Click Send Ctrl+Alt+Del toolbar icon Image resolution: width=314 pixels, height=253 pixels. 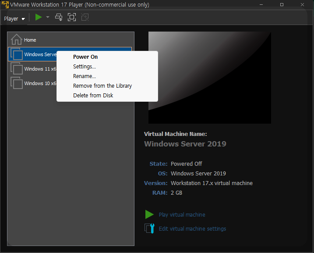click(x=59, y=17)
